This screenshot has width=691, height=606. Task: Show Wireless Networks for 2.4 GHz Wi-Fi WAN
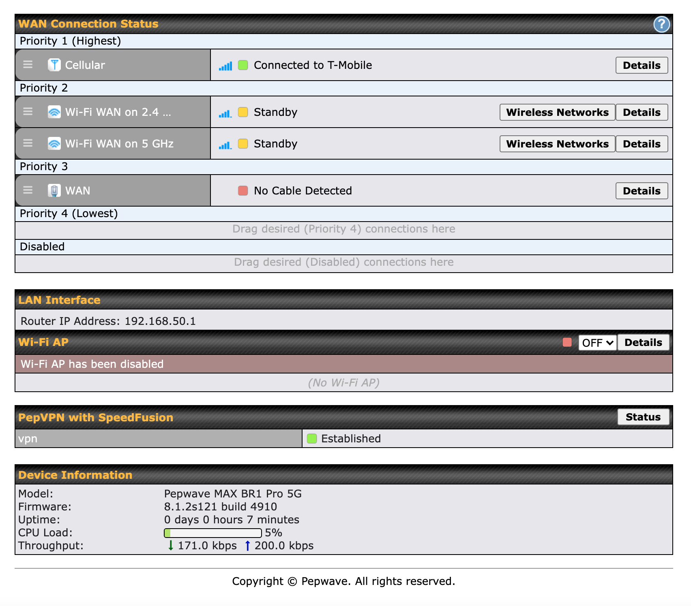pyautogui.click(x=557, y=112)
